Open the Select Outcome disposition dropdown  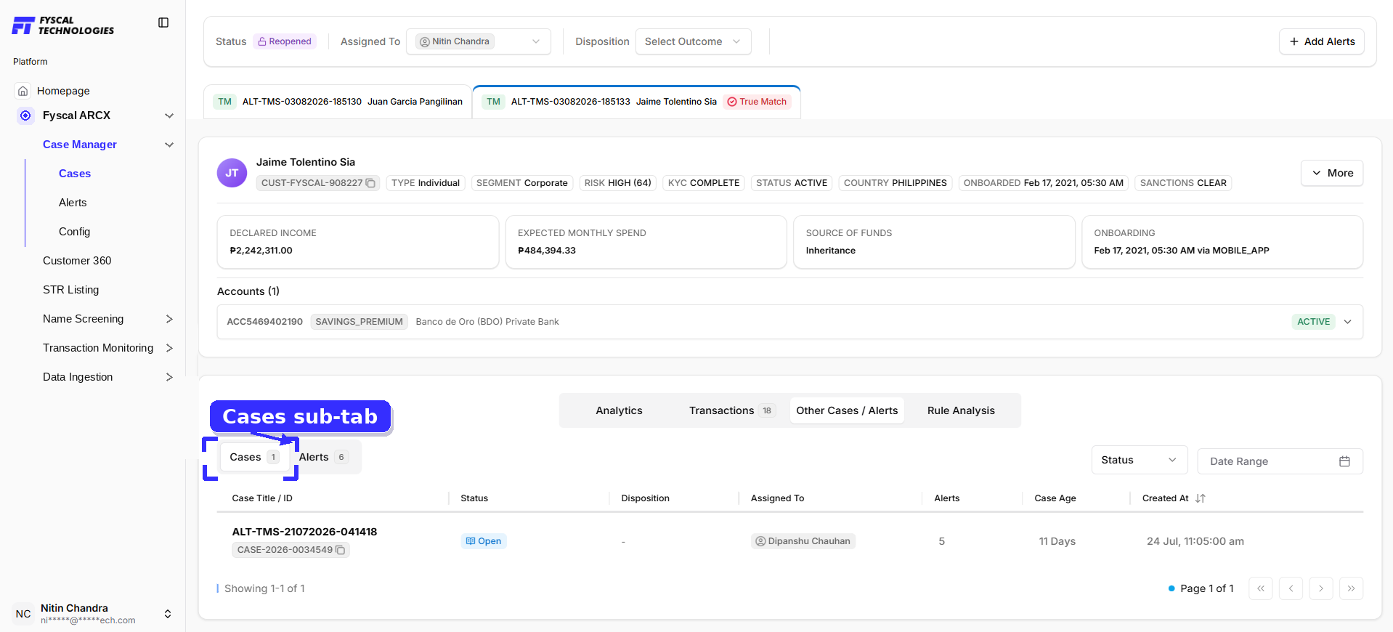coord(693,41)
